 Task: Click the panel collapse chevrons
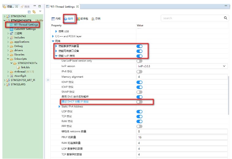tap(48, 80)
